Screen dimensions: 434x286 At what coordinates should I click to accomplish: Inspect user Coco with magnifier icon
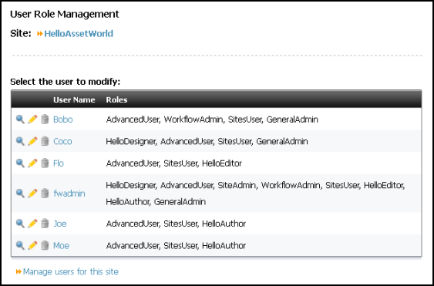click(x=20, y=141)
